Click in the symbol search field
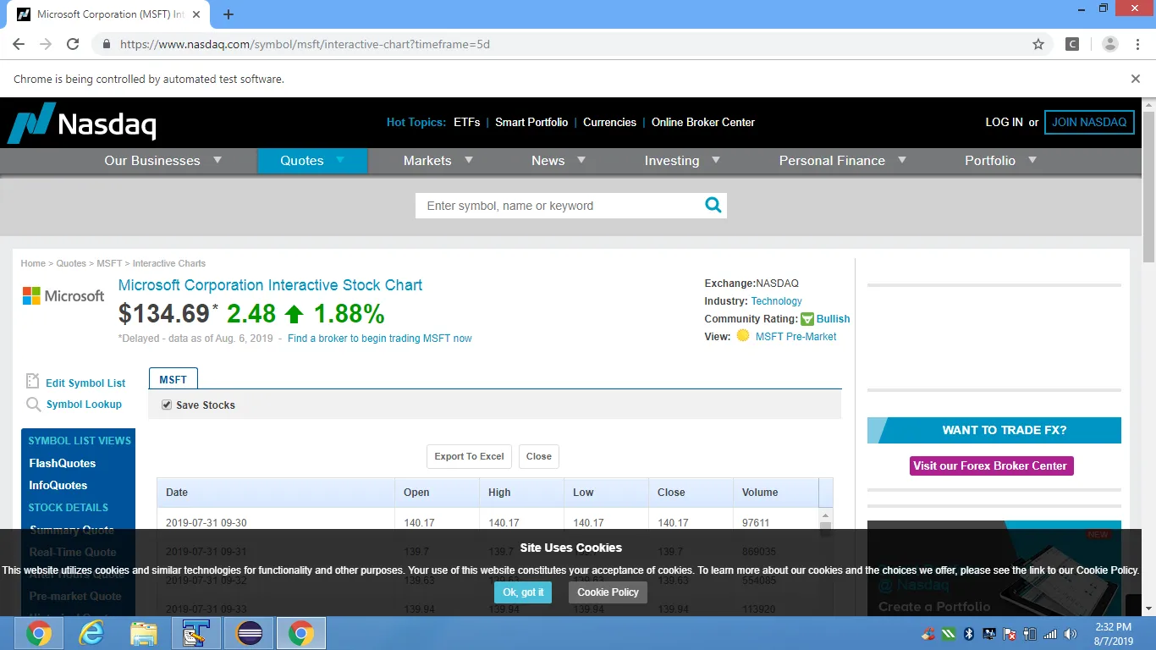The height and width of the screenshot is (650, 1156). 559,206
